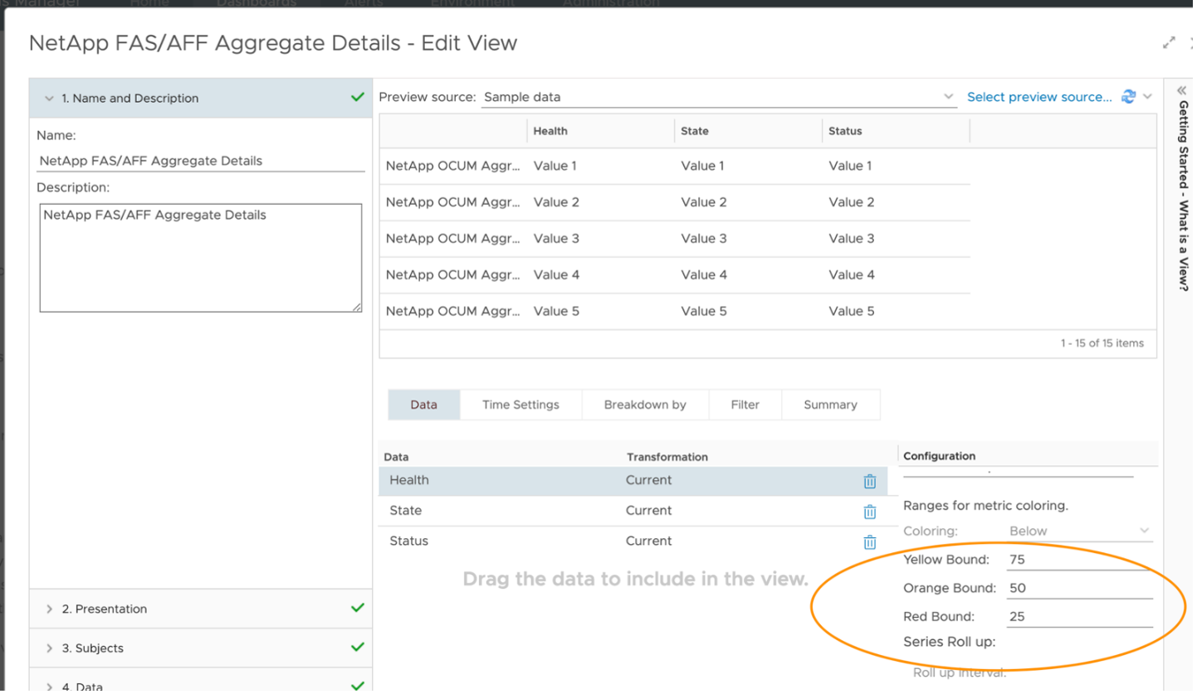Viewport: 1197px width, 694px height.
Task: Remove the Status data row via trash icon
Action: tap(869, 542)
